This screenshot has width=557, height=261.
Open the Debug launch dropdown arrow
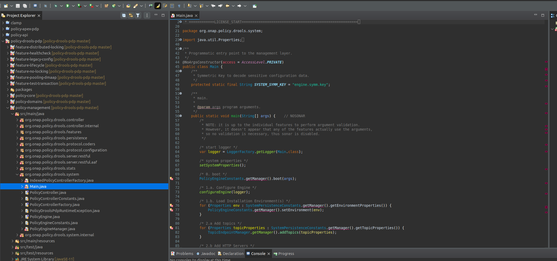coord(61,6)
